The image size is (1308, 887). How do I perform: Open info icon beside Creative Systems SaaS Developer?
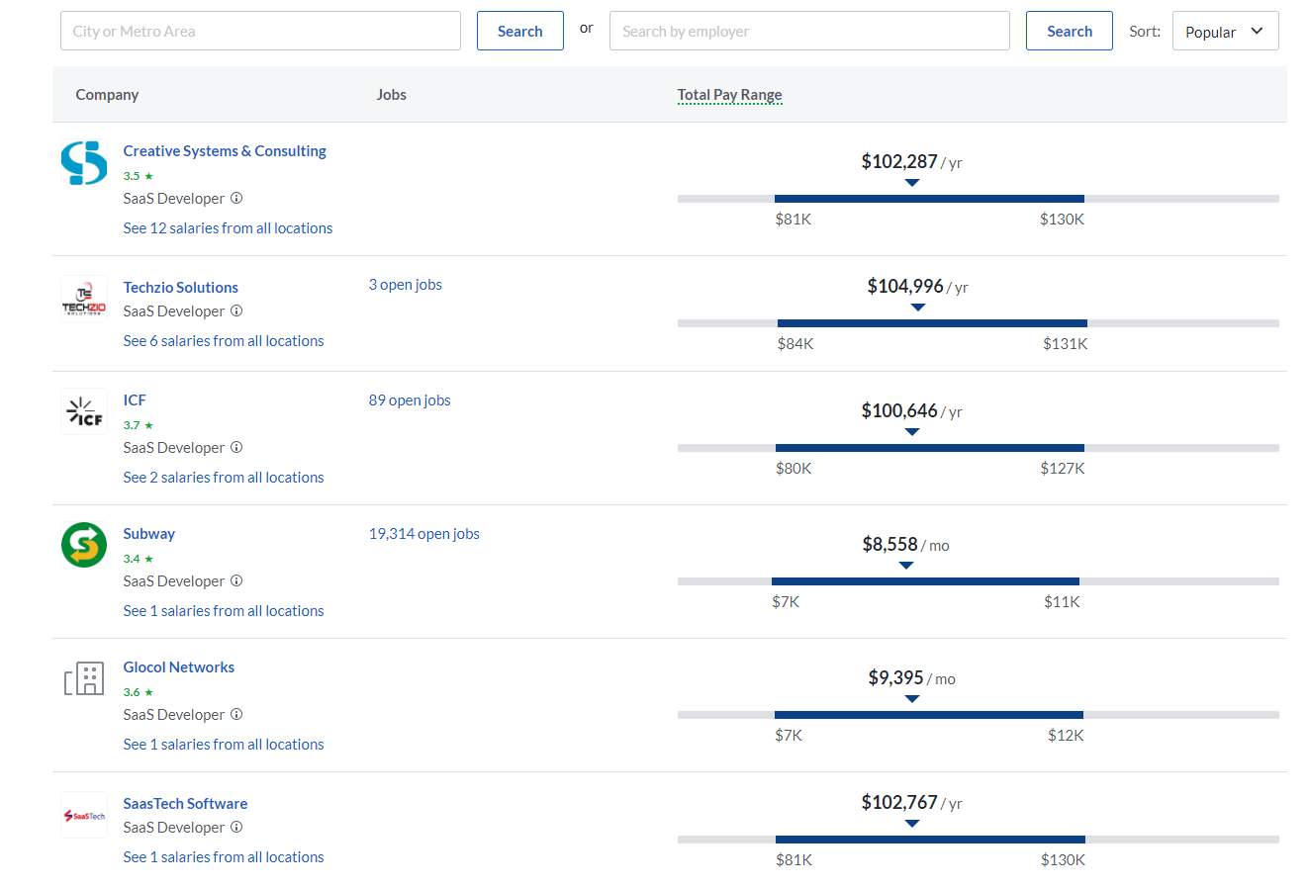point(236,198)
